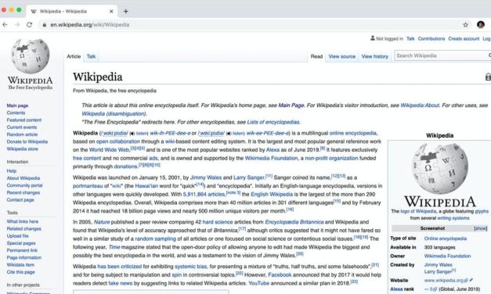Open Featured content link
491x294 pixels.
pyautogui.click(x=24, y=120)
